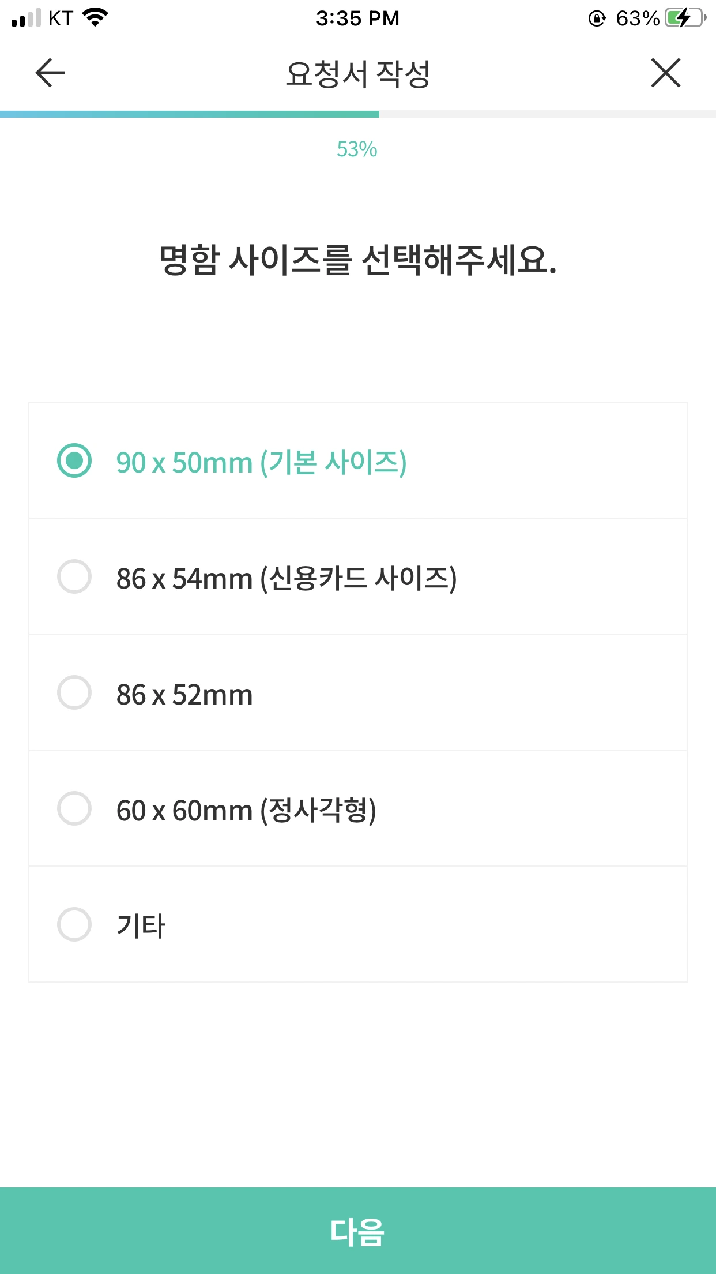Close the request form with X icon
Viewport: 716px width, 1274px height.
pyautogui.click(x=666, y=73)
